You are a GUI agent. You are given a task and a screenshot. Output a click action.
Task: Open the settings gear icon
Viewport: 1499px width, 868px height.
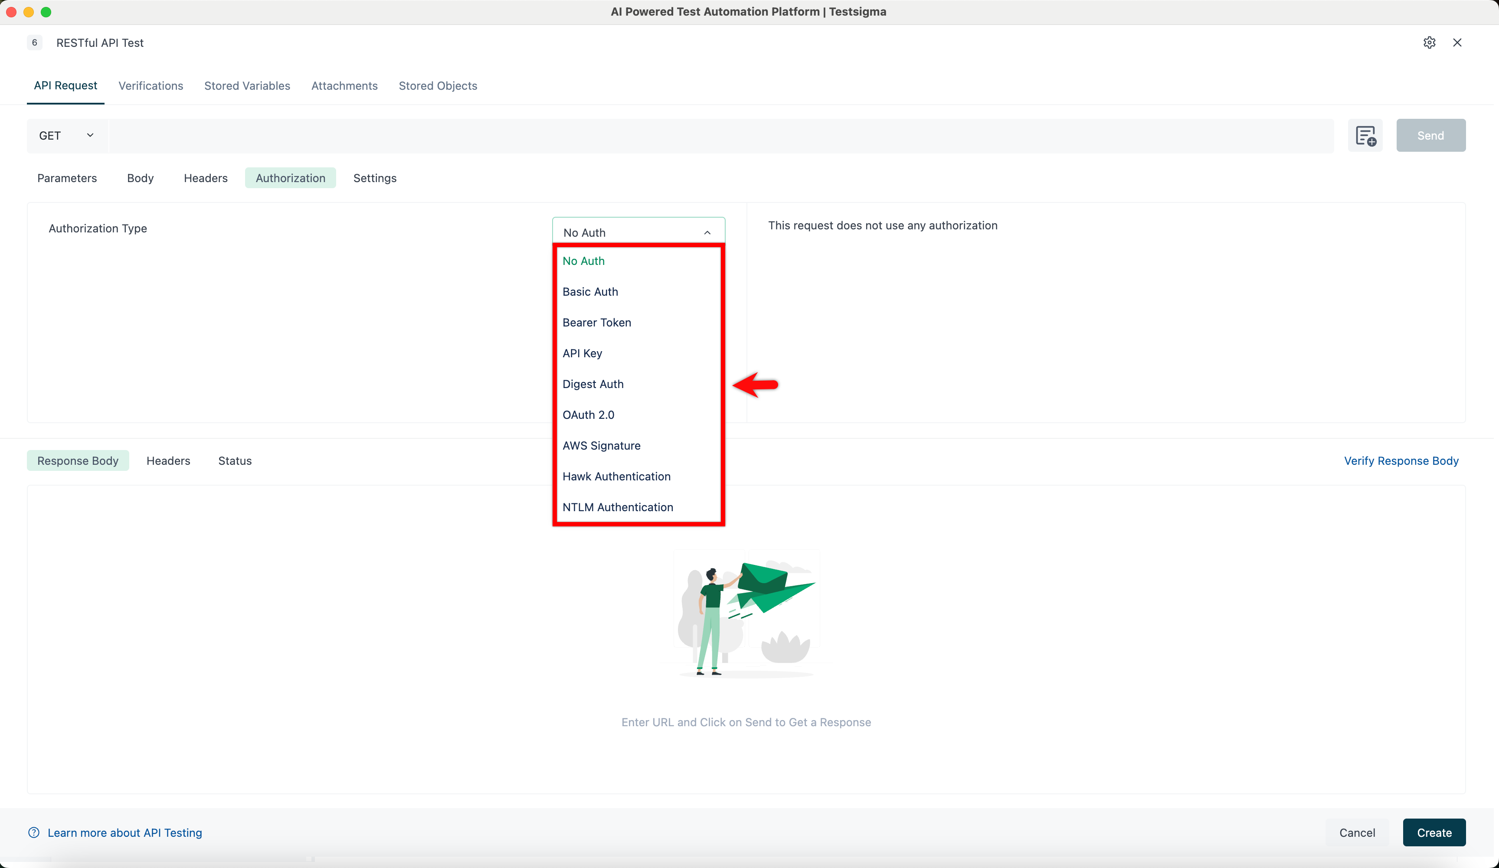point(1430,42)
